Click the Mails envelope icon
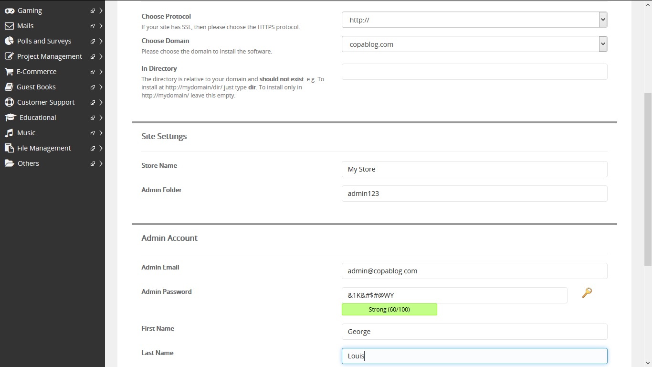652x367 pixels. [x=9, y=25]
